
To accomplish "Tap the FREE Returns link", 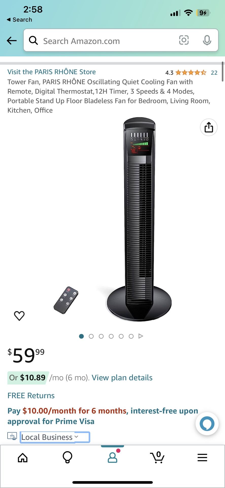I will pos(31,395).
